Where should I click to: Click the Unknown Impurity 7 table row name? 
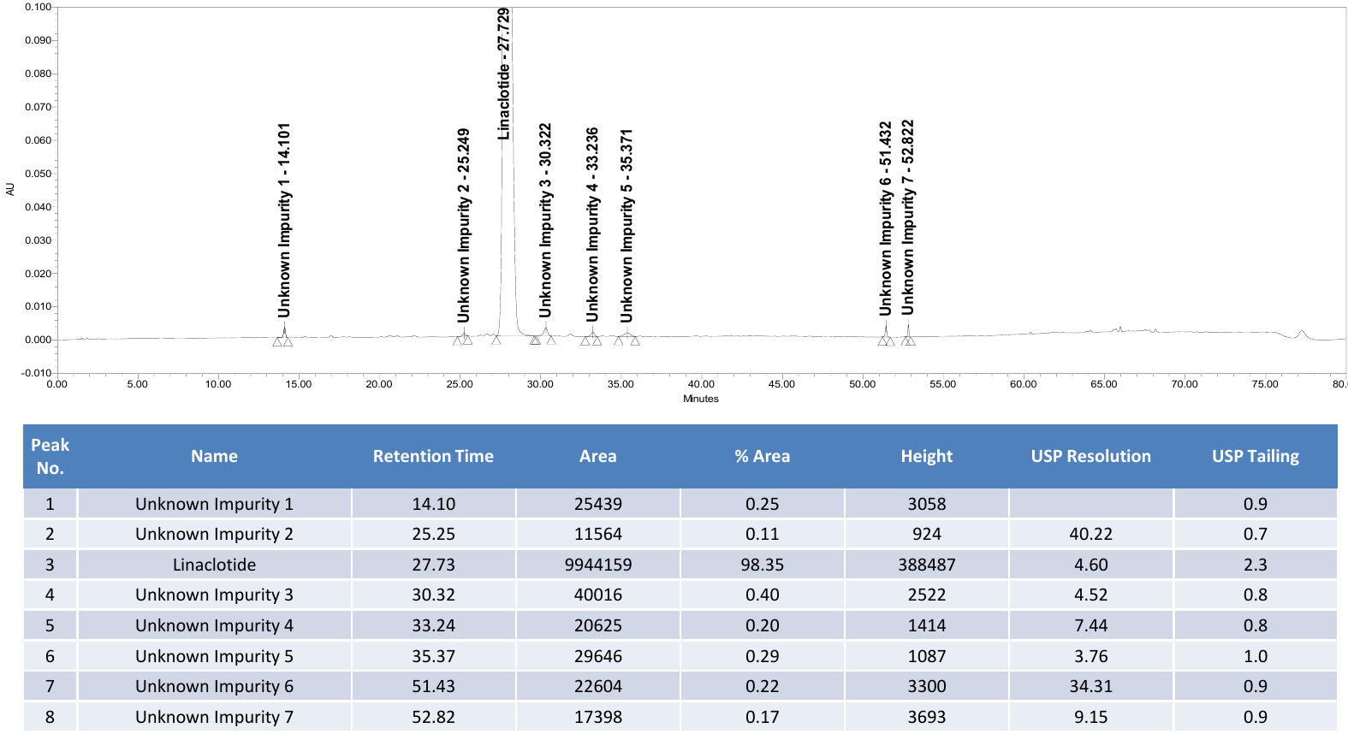pos(214,717)
